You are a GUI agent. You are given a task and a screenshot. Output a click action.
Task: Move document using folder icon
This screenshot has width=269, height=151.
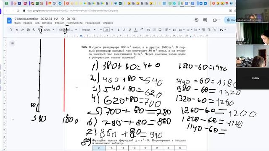[68, 18]
